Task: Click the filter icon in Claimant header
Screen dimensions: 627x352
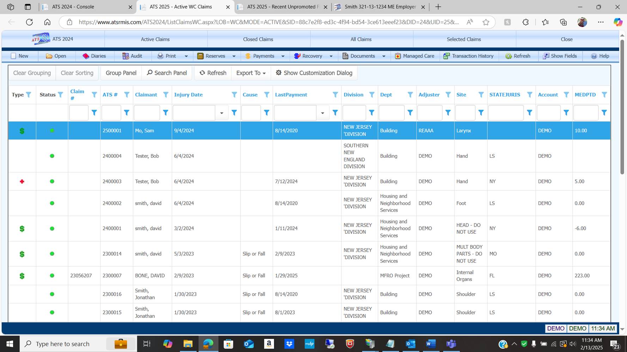Action: [166, 95]
